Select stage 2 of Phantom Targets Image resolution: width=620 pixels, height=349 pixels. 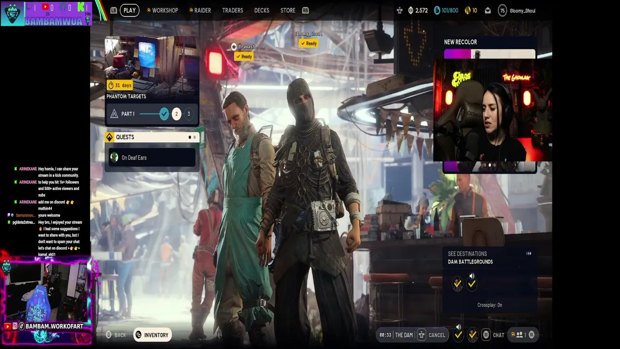(x=176, y=114)
